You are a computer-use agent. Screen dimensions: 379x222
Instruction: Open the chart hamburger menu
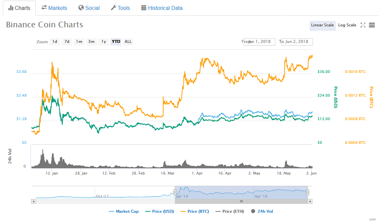(x=372, y=25)
